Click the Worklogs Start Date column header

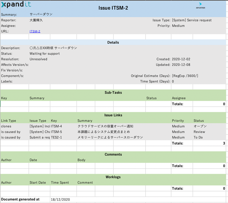pos(38,182)
